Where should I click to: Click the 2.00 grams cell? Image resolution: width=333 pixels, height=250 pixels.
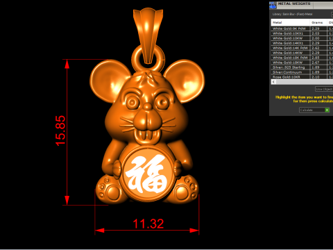point(318,38)
